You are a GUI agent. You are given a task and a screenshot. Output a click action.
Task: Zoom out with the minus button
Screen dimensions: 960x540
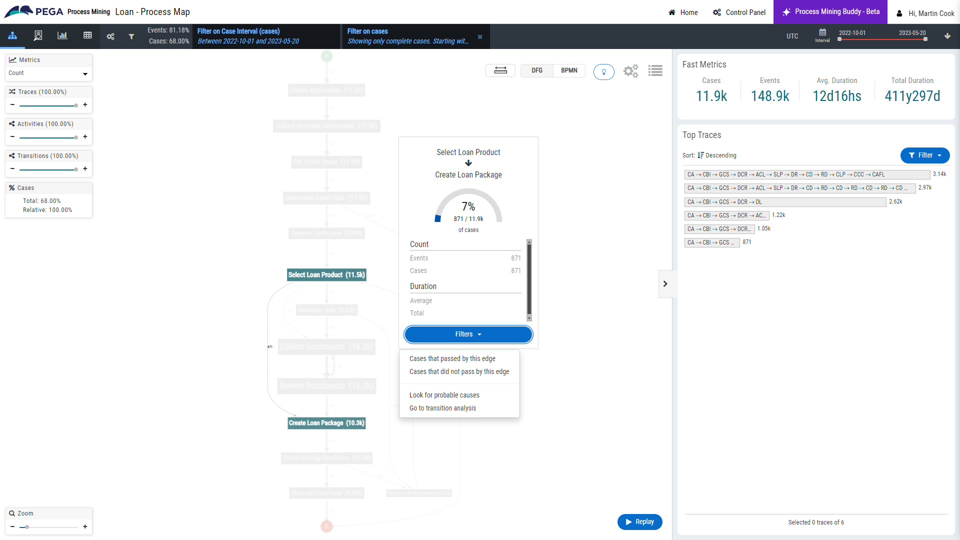pos(12,527)
